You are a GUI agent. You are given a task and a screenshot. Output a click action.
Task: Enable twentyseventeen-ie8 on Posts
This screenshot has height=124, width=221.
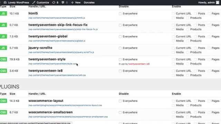(x=195, y=71)
